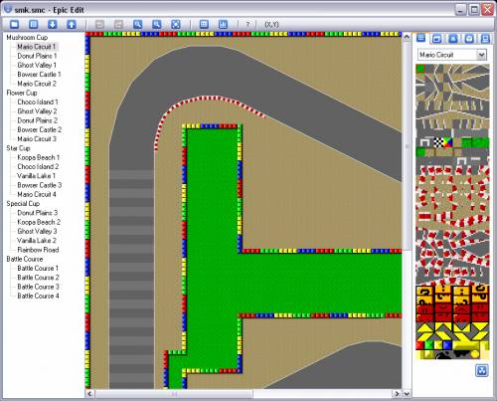
Task: Click the map's vertical scrollbar up arrow
Action: coord(407,37)
